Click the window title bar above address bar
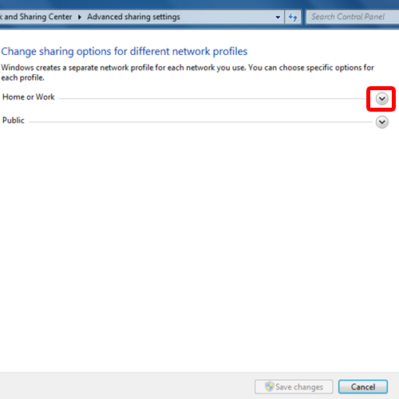399x399 pixels. coord(199,4)
